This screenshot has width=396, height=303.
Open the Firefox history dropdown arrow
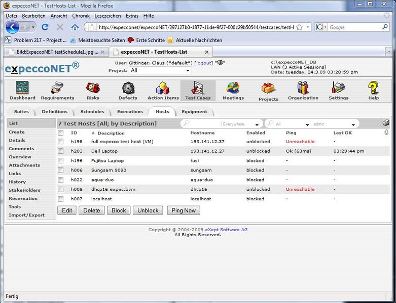tap(33, 27)
